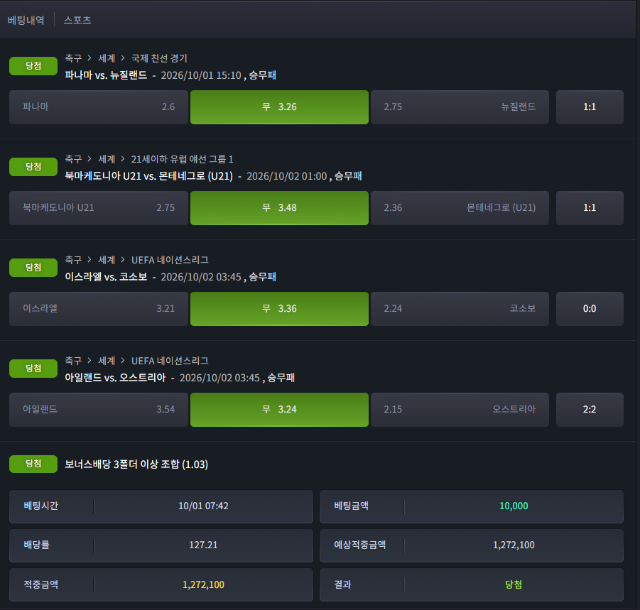Viewport: 640px width, 610px height.
Task: Select 이스라엘 odds 3.21 cell
Action: pyautogui.click(x=98, y=308)
